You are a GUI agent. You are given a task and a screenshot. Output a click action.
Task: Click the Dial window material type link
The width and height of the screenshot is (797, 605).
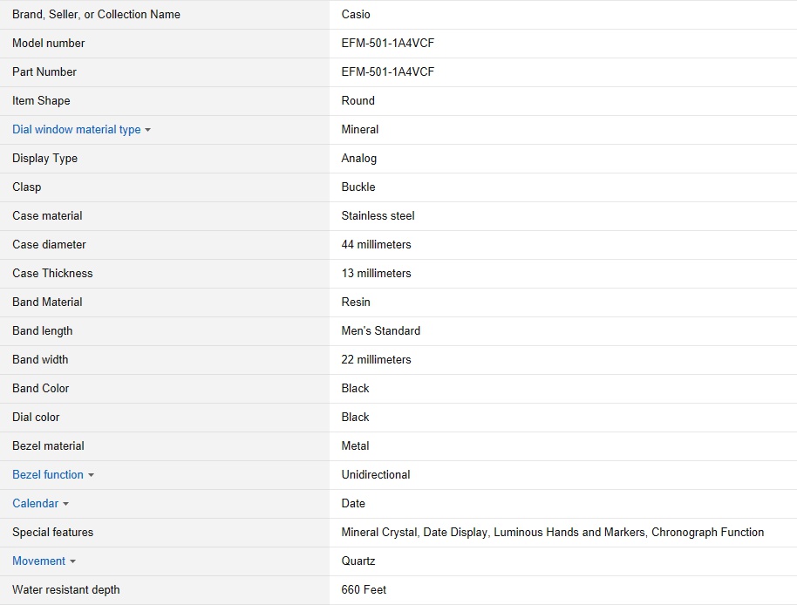[x=76, y=130]
